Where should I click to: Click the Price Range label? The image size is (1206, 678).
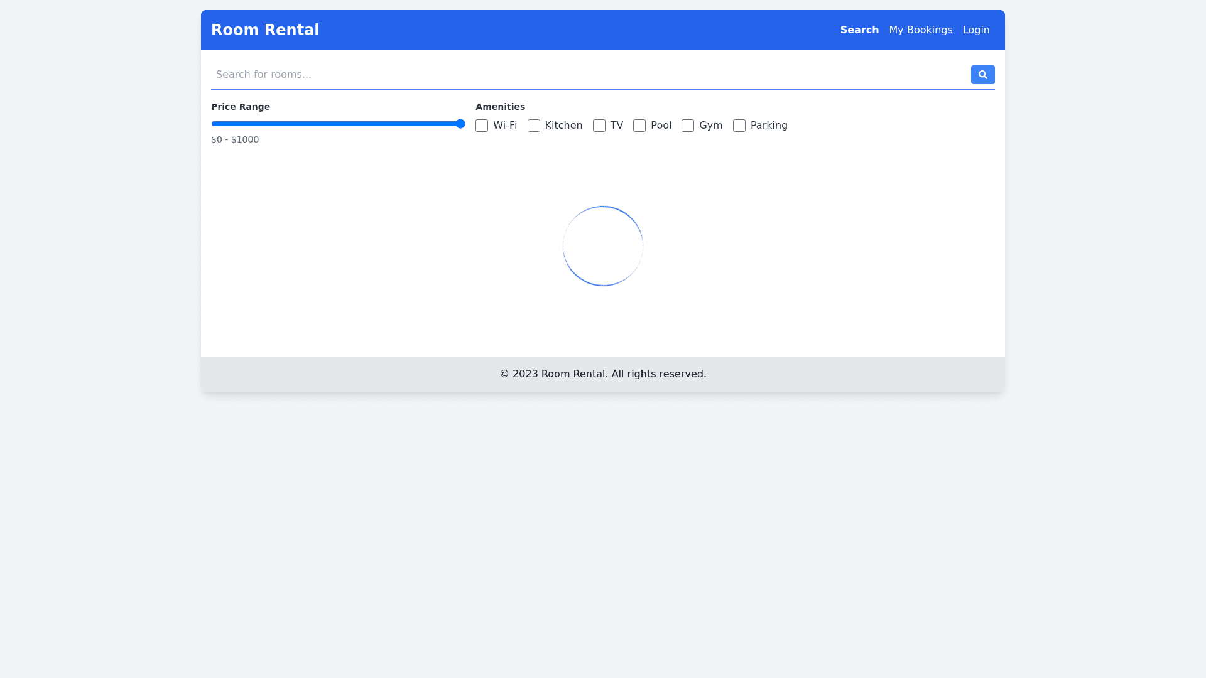[241, 107]
